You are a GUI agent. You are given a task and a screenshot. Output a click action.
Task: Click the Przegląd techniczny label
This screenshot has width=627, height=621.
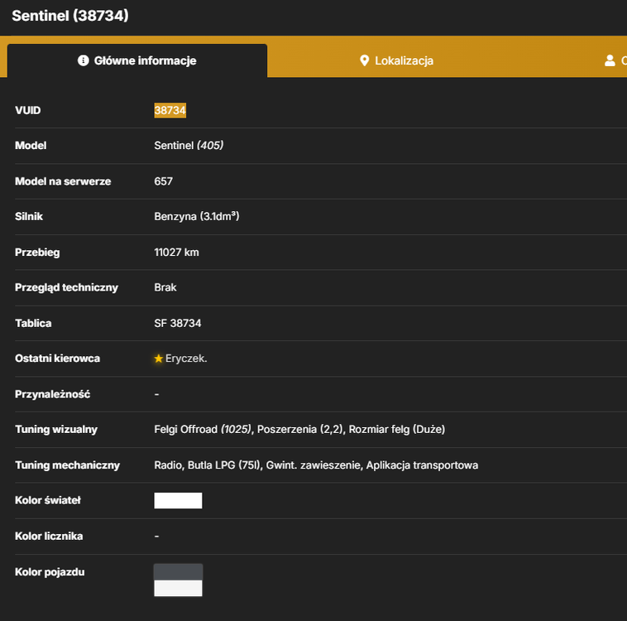[67, 287]
